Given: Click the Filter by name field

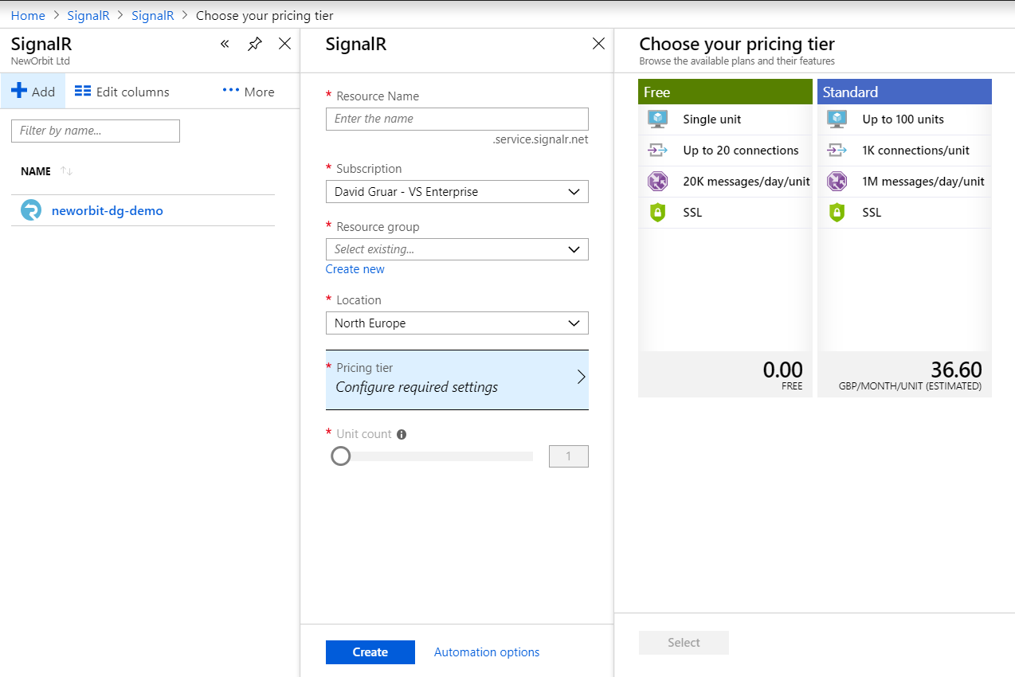Looking at the screenshot, I should pyautogui.click(x=96, y=131).
